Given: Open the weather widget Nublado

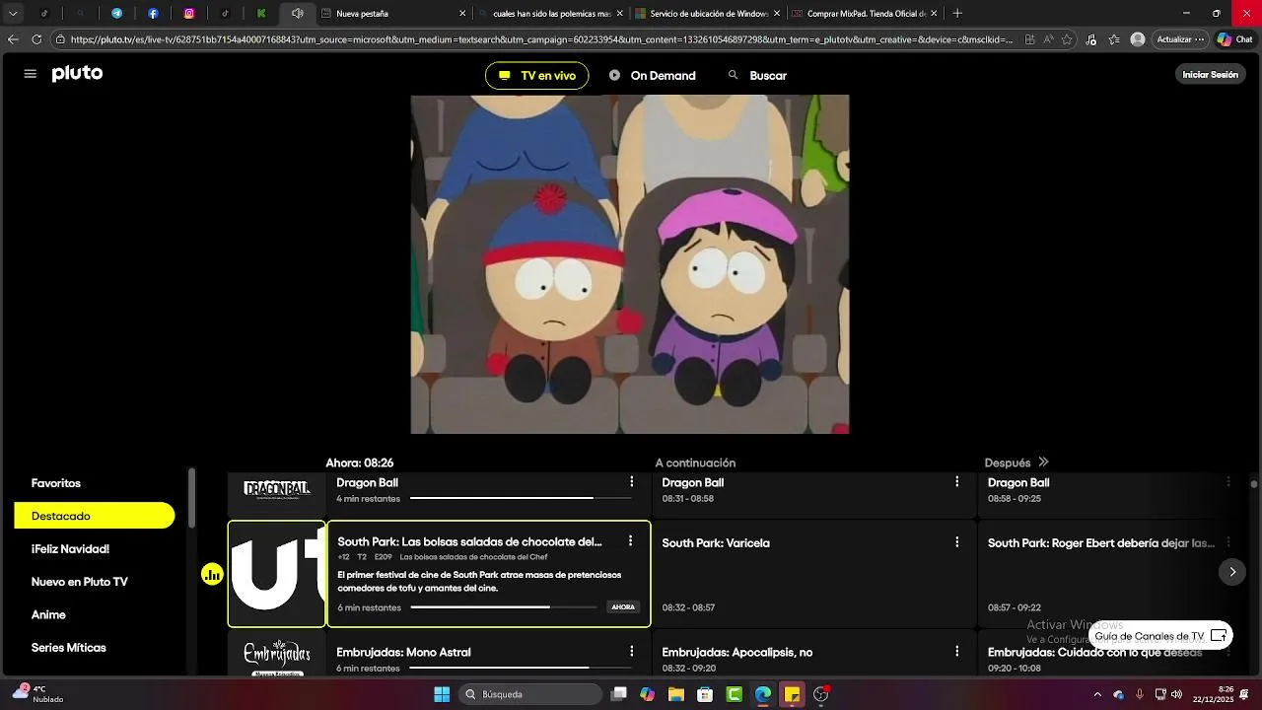Looking at the screenshot, I should click(x=39, y=694).
